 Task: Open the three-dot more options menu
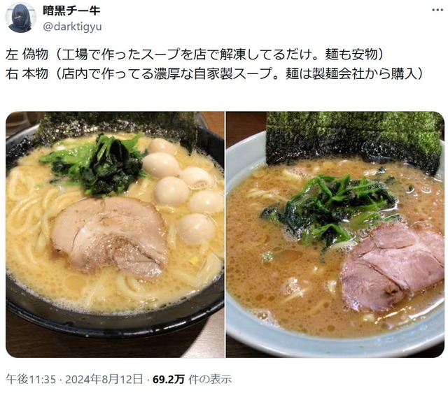pos(437,10)
